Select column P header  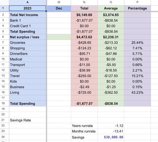[x=137, y=2]
